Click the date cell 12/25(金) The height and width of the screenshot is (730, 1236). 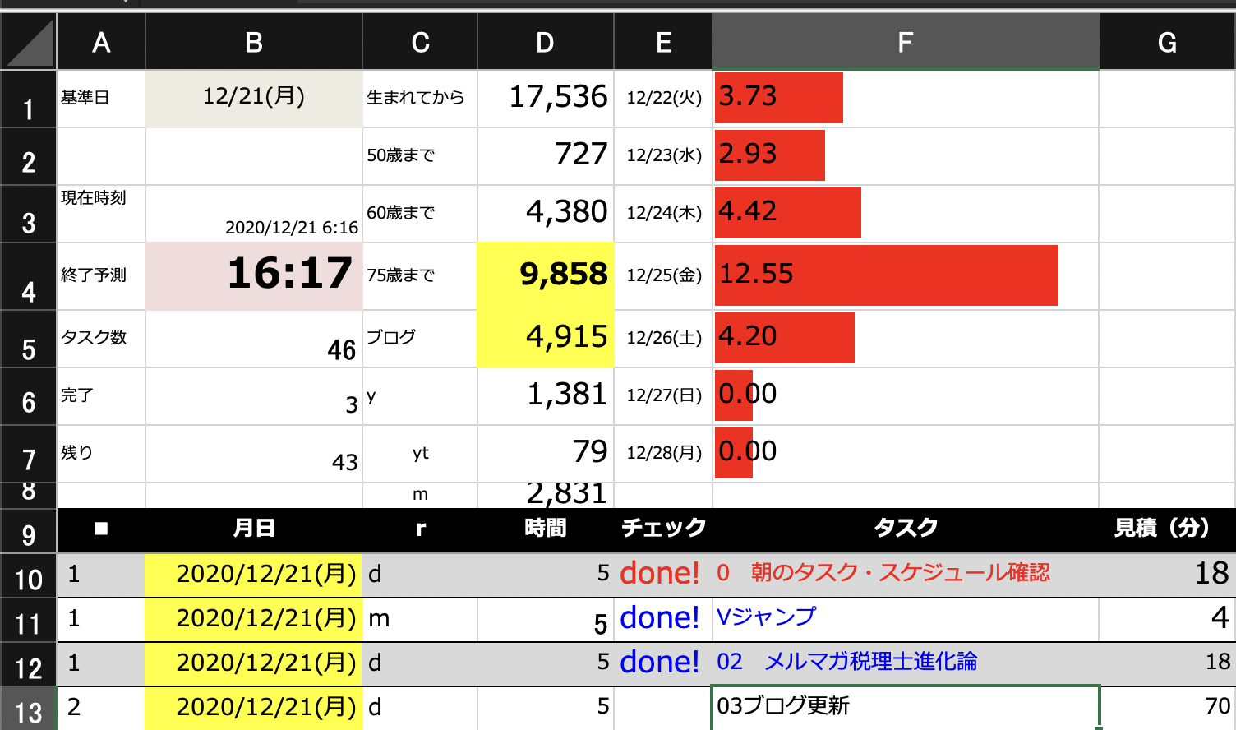pos(663,276)
